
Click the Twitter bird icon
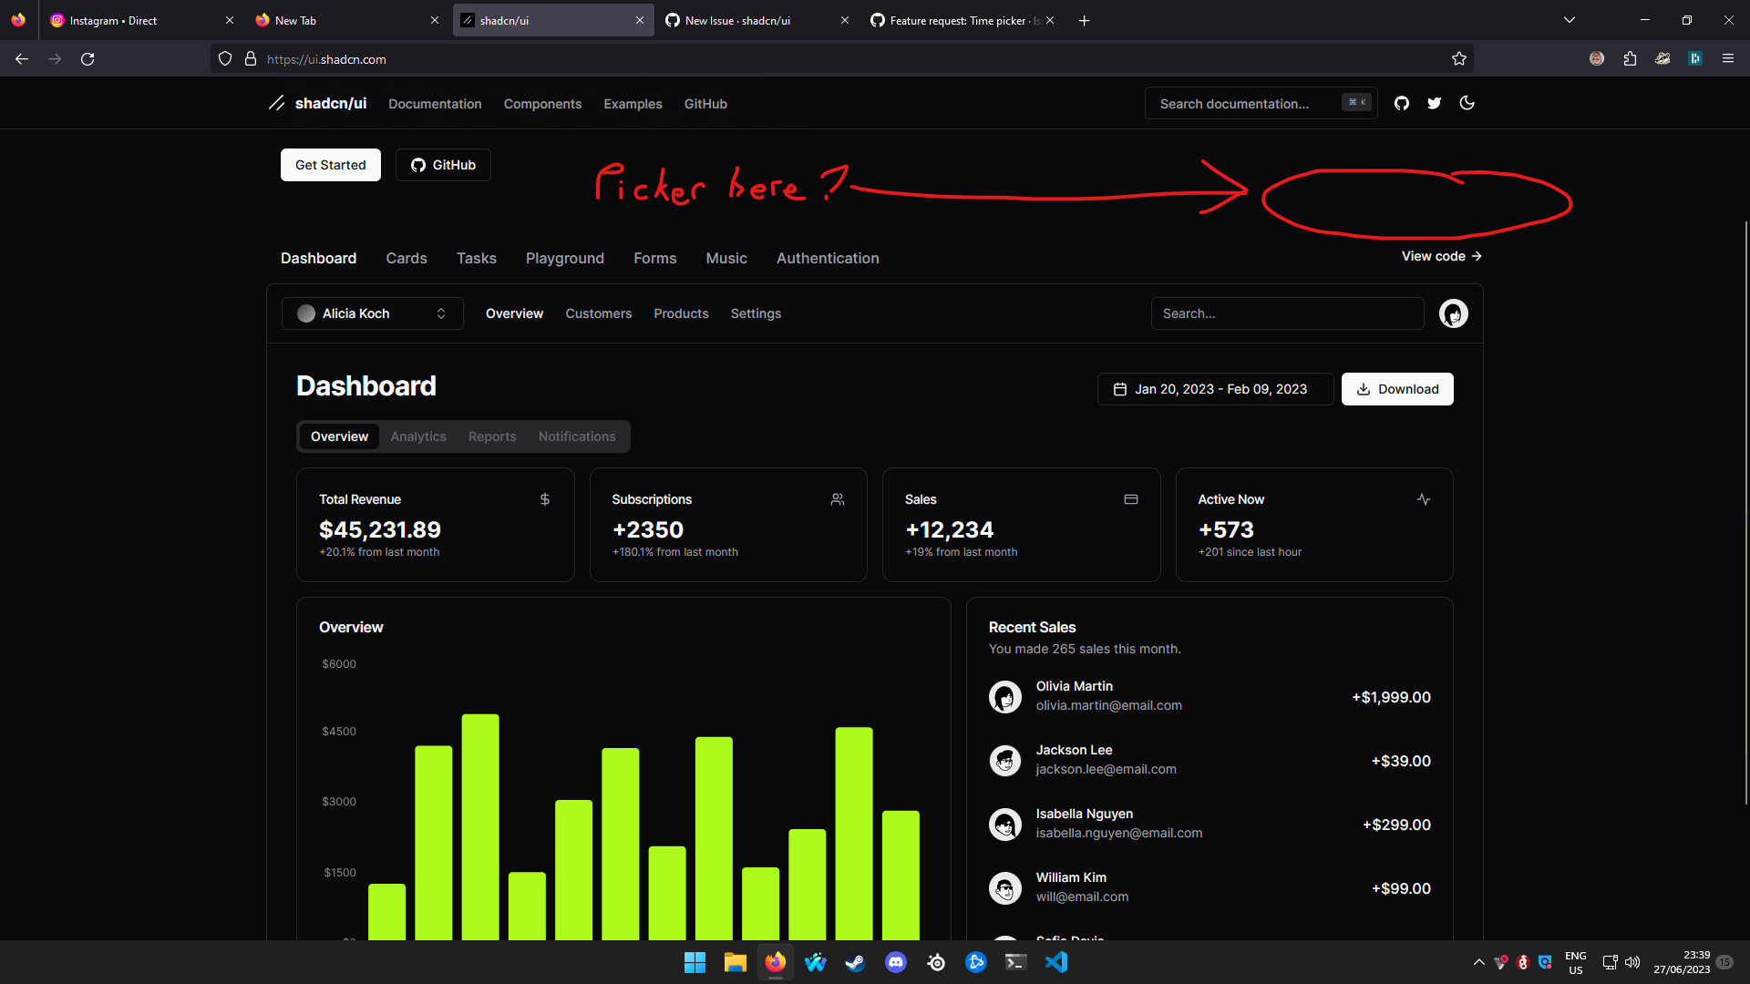[1435, 104]
